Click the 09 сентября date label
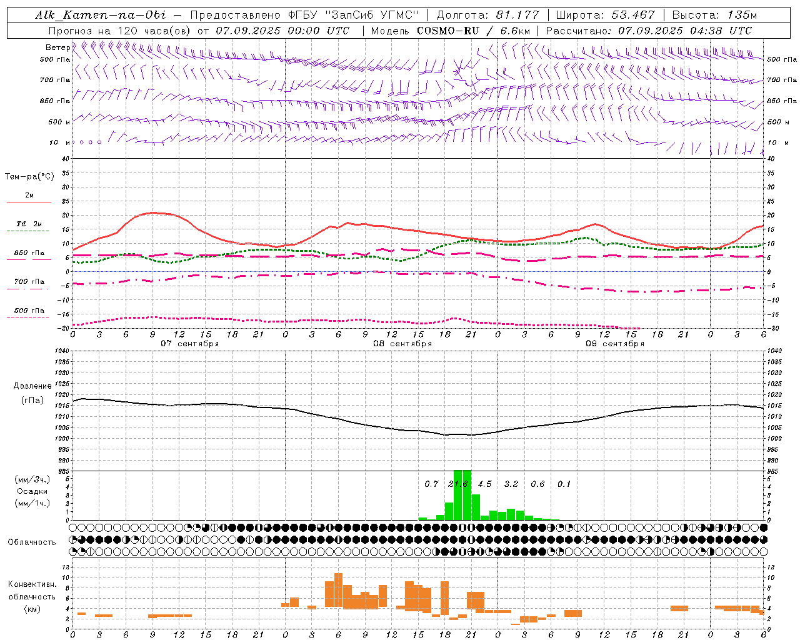800x640 pixels. click(x=615, y=344)
